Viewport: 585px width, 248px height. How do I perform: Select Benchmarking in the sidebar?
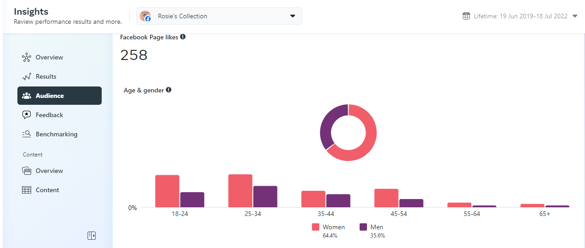56,135
